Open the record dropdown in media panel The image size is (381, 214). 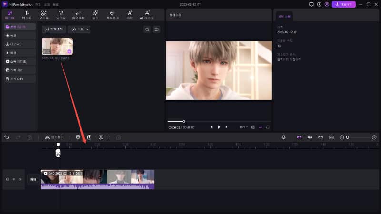(79, 29)
